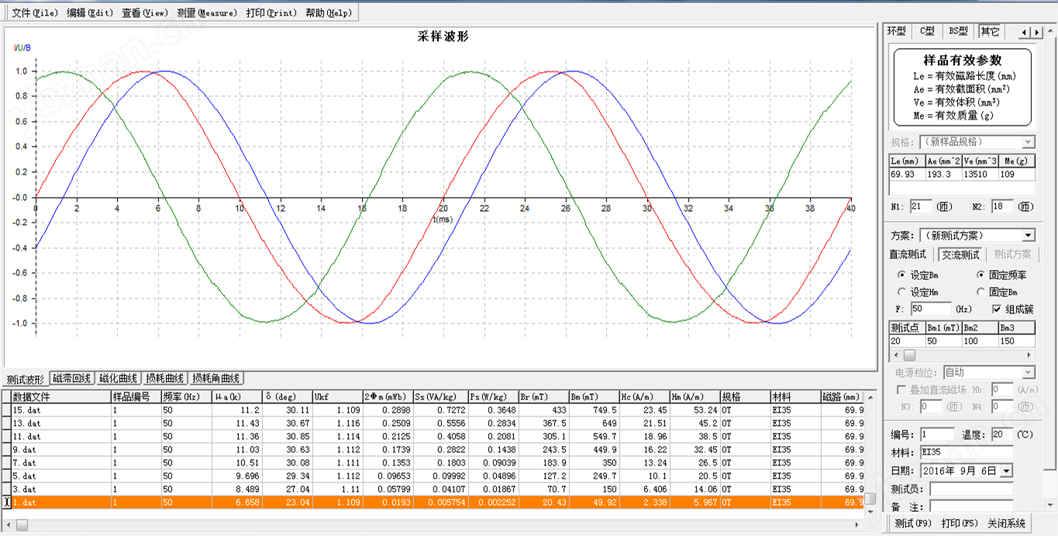Expand the 方案 test scheme dropdown
The image size is (1058, 536).
(x=1028, y=235)
